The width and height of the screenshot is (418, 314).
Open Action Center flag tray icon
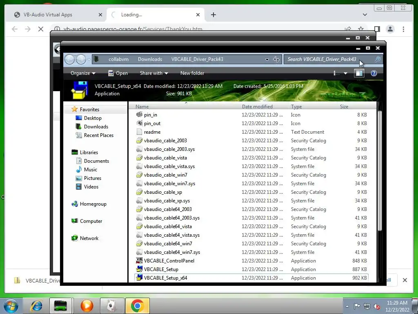click(357, 306)
